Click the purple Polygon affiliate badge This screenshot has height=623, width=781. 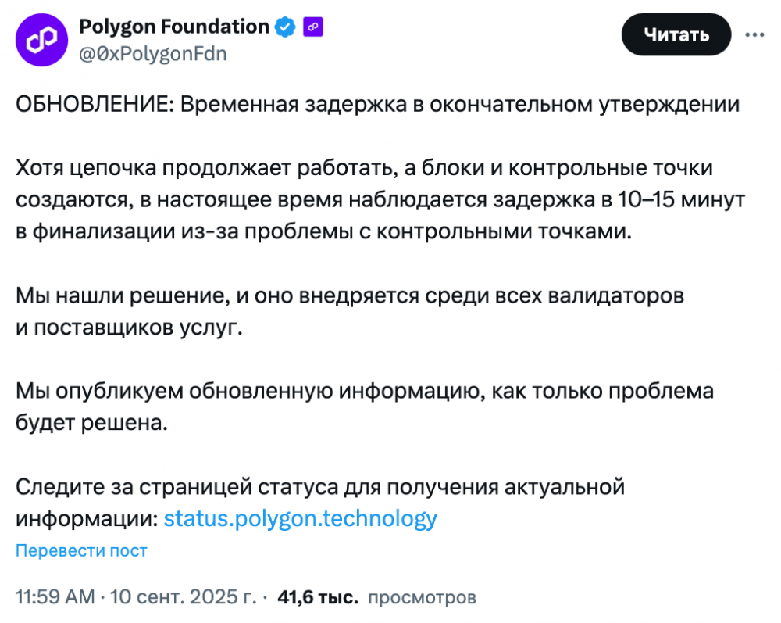[x=313, y=27]
